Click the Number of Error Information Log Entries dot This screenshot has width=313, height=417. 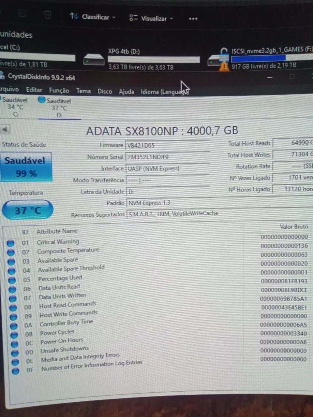tap(16, 371)
